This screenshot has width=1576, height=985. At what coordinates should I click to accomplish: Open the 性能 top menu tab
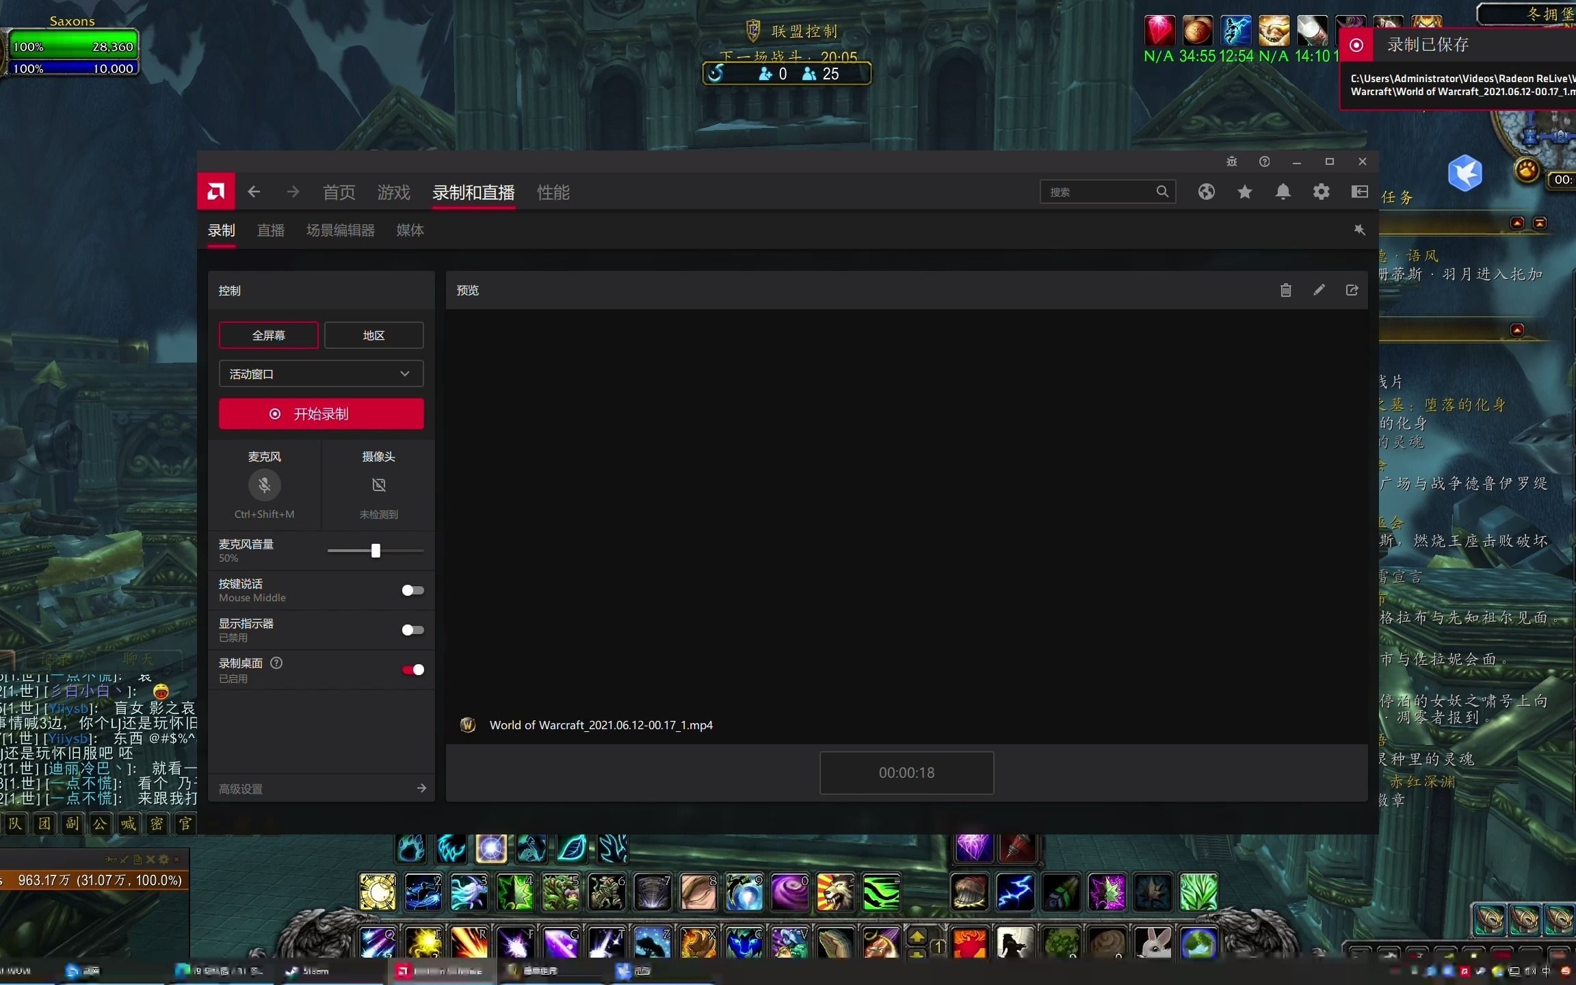tap(553, 193)
